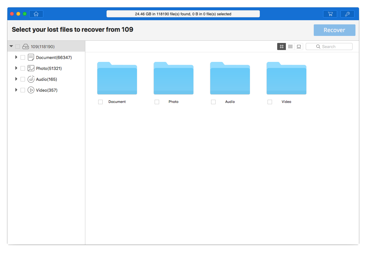Expand the Document(66347) tree node
The height and width of the screenshot is (253, 367).
16,57
